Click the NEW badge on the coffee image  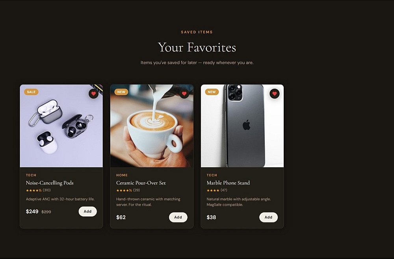(x=121, y=92)
